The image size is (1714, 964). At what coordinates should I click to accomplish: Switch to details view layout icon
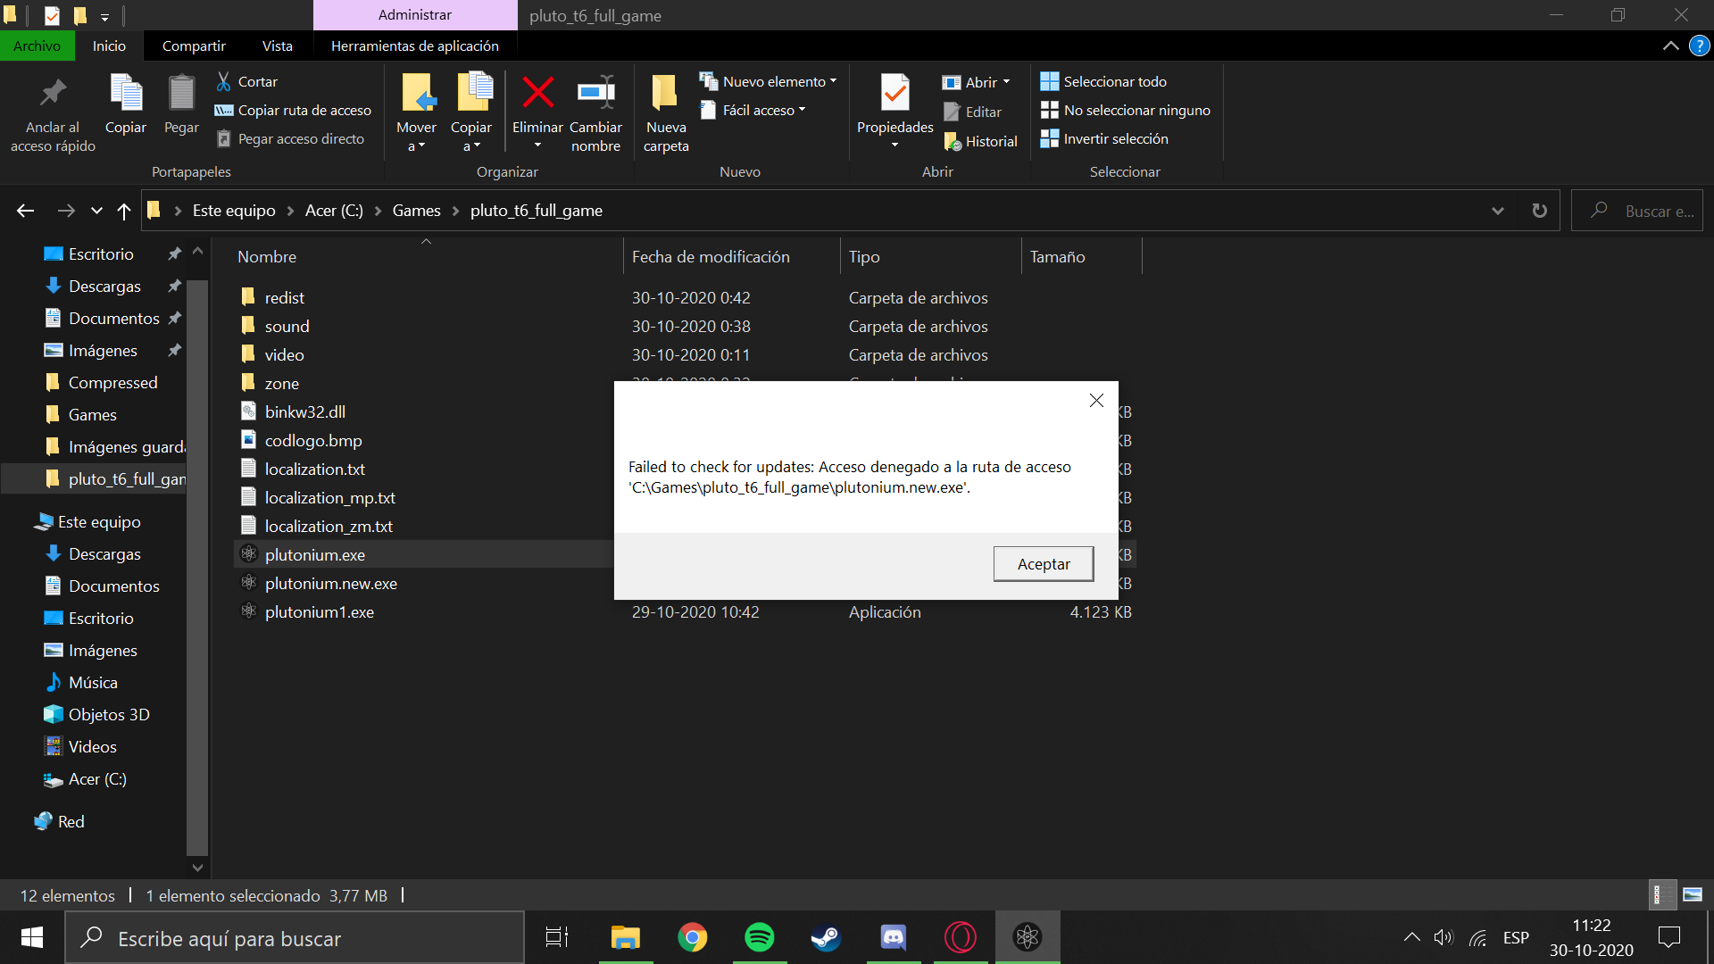[x=1661, y=894]
